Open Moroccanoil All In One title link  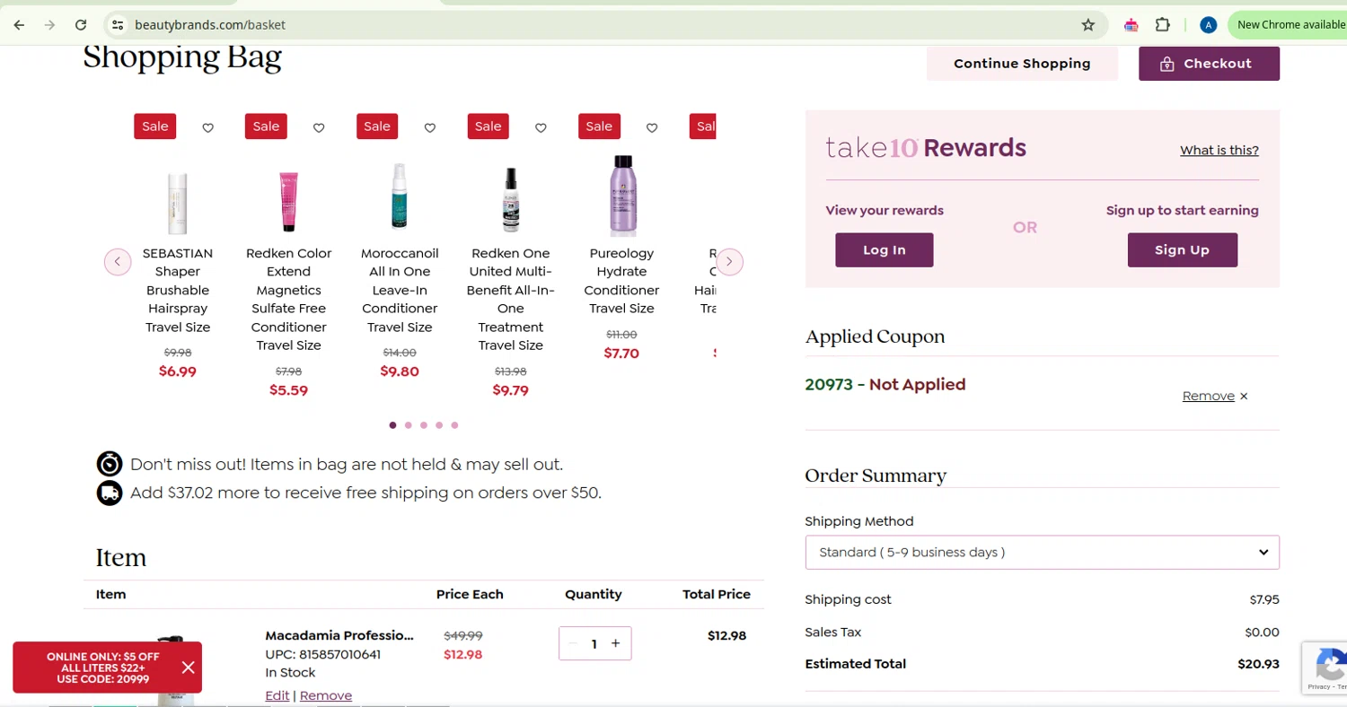point(400,290)
